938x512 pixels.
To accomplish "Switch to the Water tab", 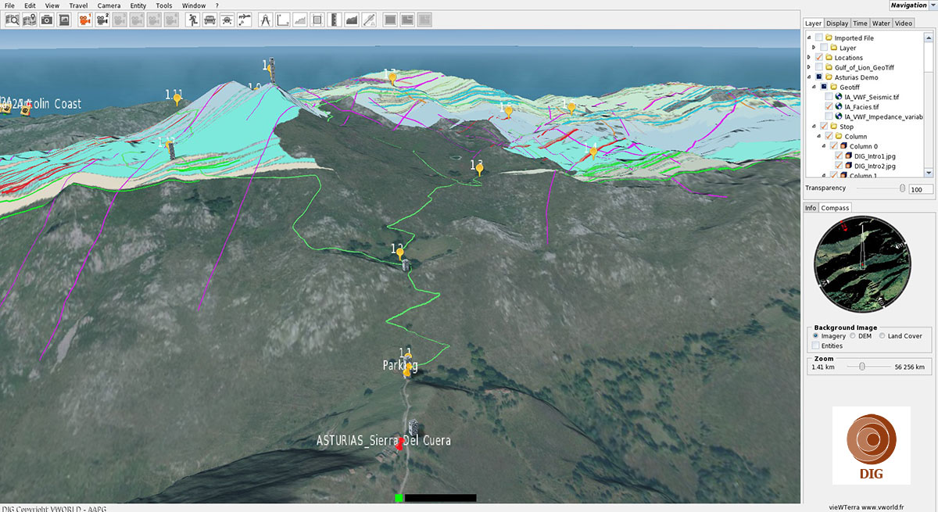I will tap(881, 23).
